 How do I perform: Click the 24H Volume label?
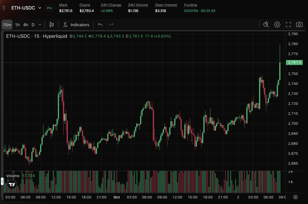138,5
